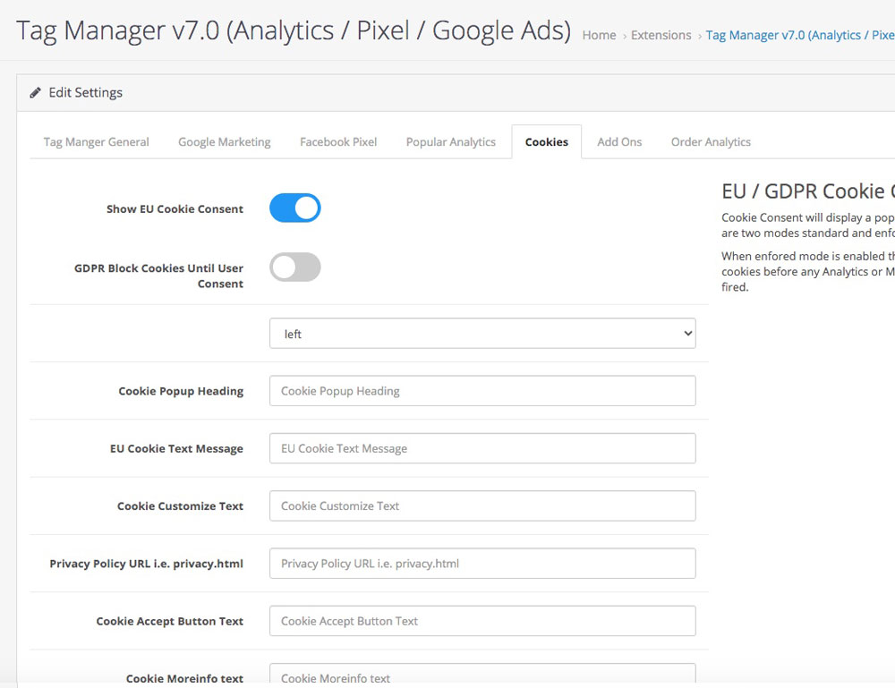Click the Tag Manager v7.0 breadcrumb link

tap(800, 36)
